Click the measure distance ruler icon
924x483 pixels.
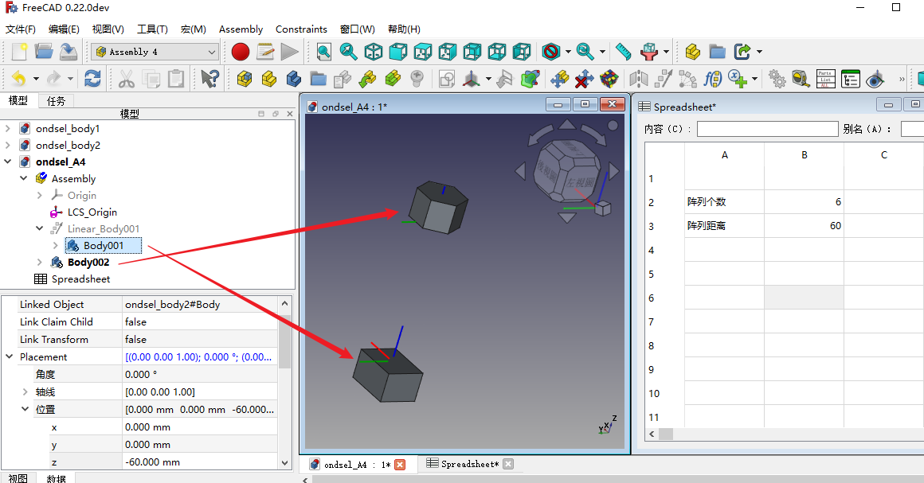coord(623,52)
